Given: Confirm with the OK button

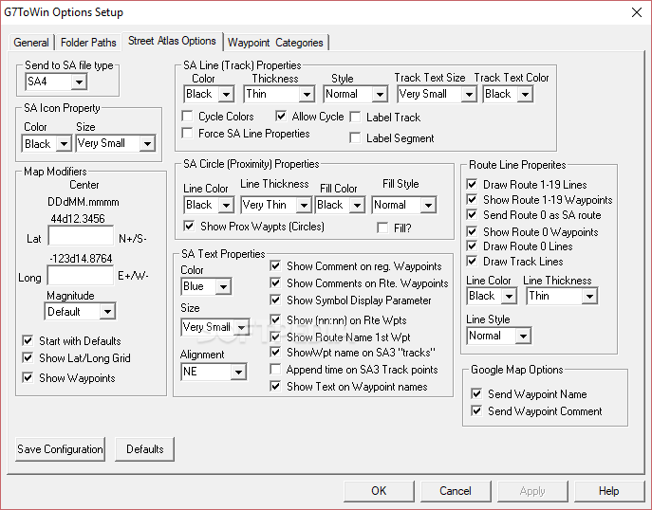Looking at the screenshot, I should (x=379, y=491).
